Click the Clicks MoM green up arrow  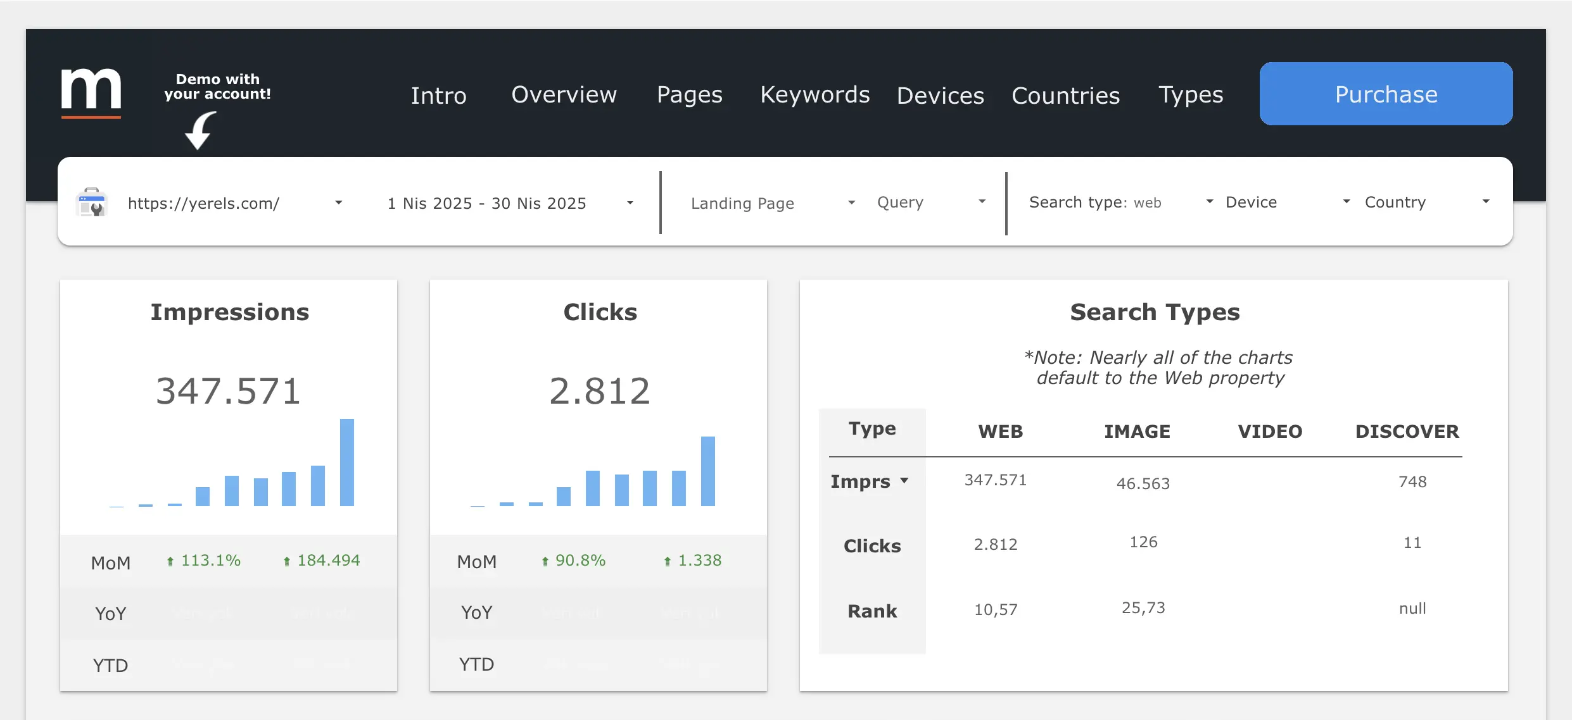click(x=545, y=561)
